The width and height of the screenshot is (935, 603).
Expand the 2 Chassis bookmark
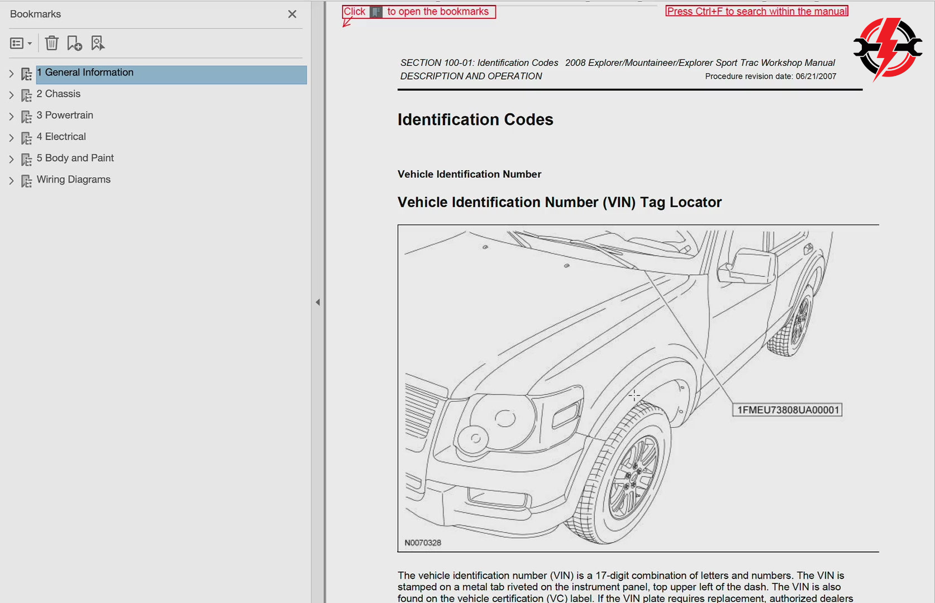point(11,95)
